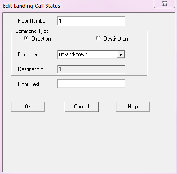Click the up-and-down combo box text
Image resolution: width=177 pixels, height=174 pixels.
73,54
